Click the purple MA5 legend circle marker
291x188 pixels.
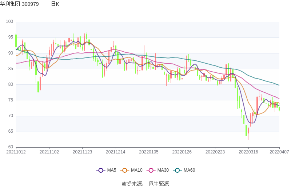coord(100,170)
